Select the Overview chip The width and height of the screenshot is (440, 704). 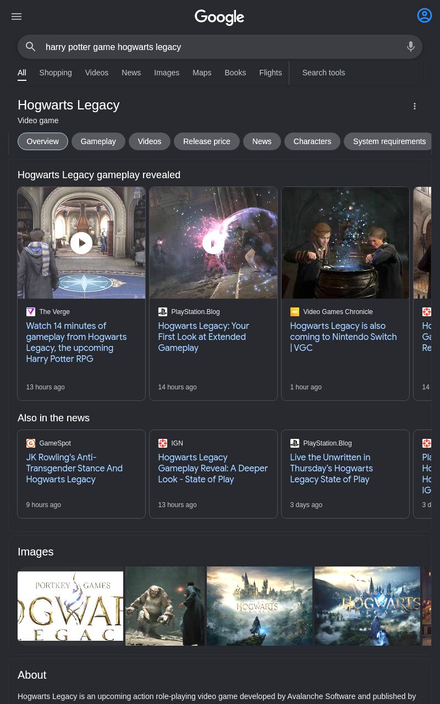click(x=43, y=141)
